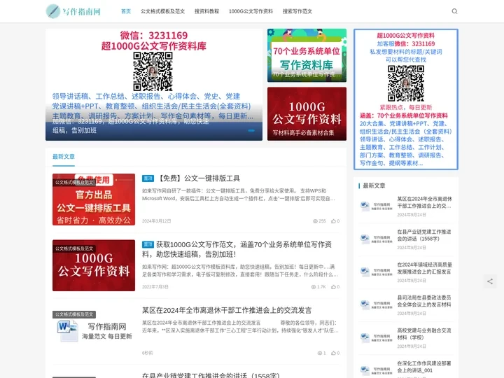Like the 获取1000G公文写作范文 article thumbs-up
This screenshot has height=378, width=504.
[x=333, y=287]
